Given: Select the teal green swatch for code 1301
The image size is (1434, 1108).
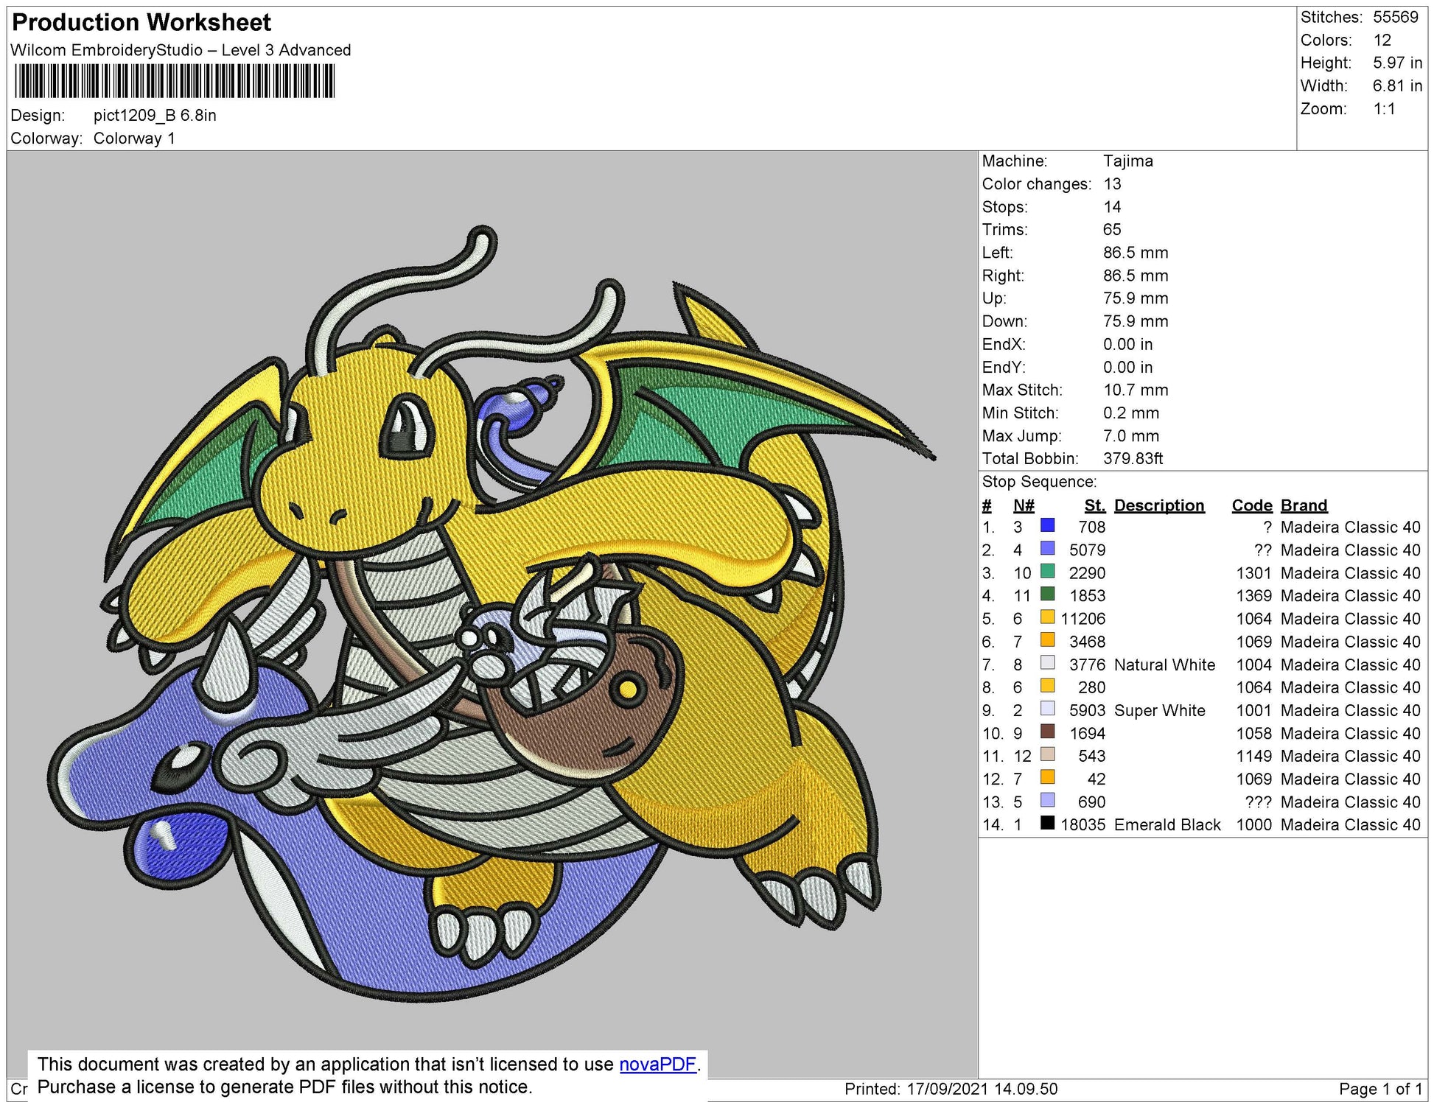Looking at the screenshot, I should click(1048, 573).
